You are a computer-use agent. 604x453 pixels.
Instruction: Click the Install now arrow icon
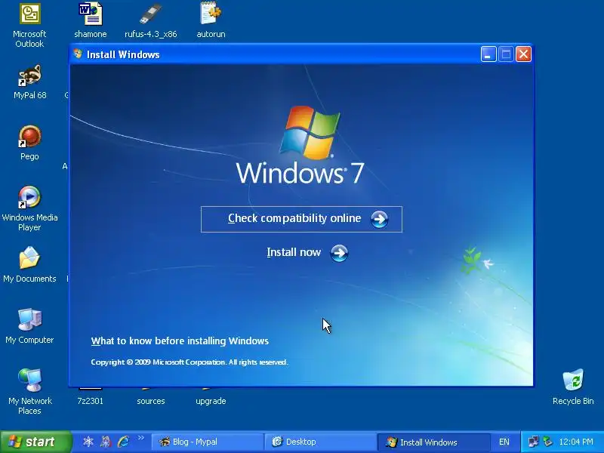pos(339,253)
